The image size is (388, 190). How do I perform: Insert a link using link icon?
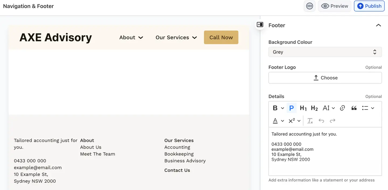(342, 108)
